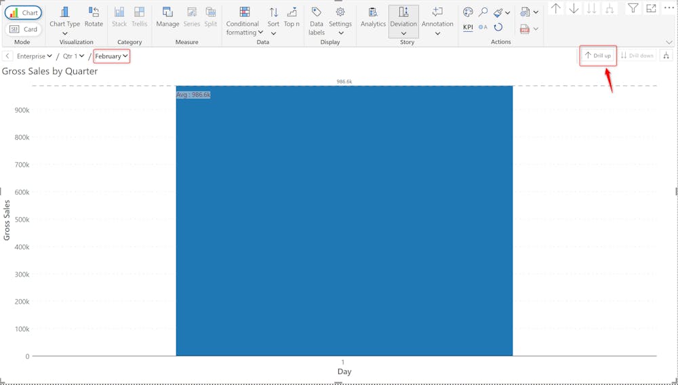Click the export document gear icon
Screen dimensions: 678x385
pyautogui.click(x=525, y=12)
